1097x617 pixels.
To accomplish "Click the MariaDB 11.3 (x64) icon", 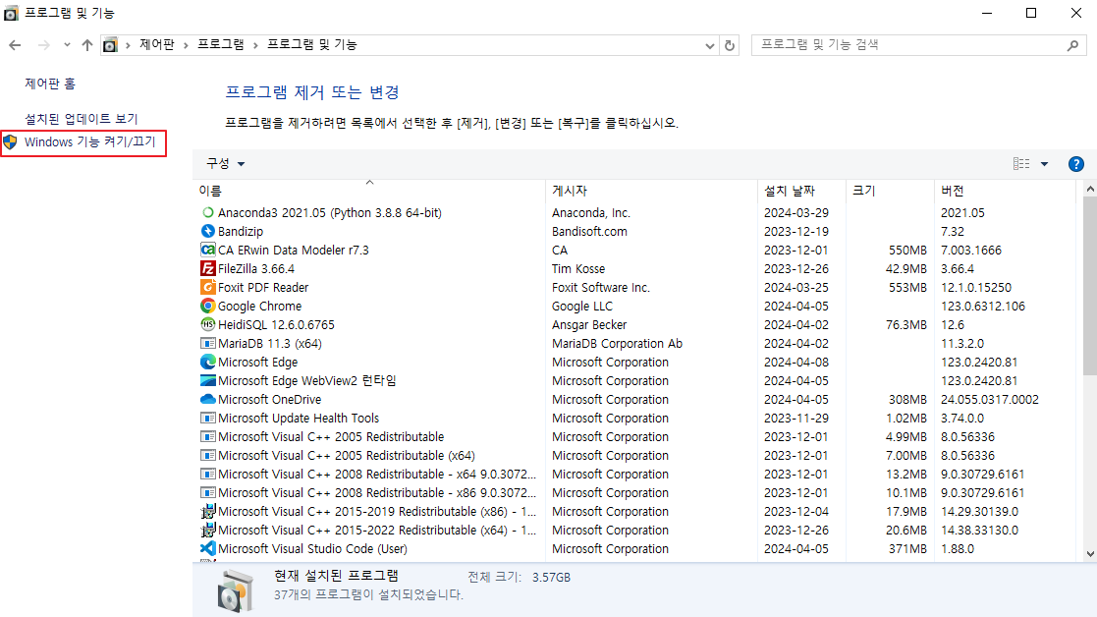I will [x=208, y=344].
